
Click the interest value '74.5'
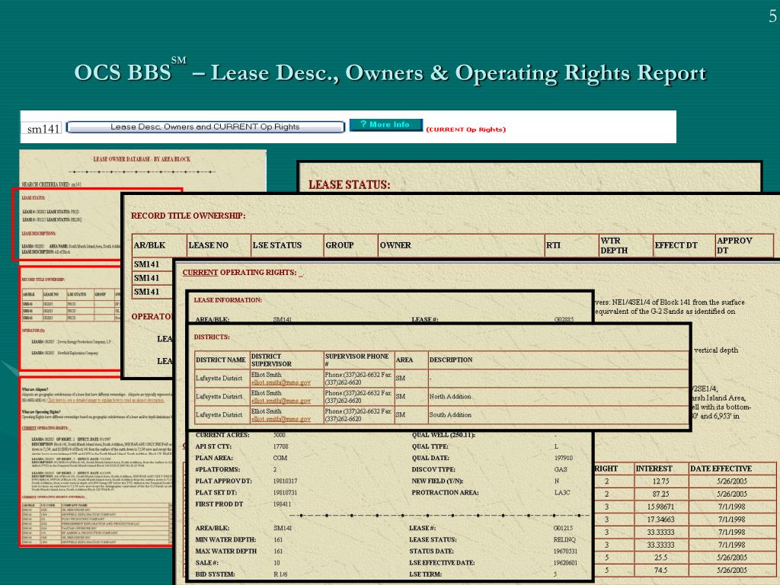point(660,570)
